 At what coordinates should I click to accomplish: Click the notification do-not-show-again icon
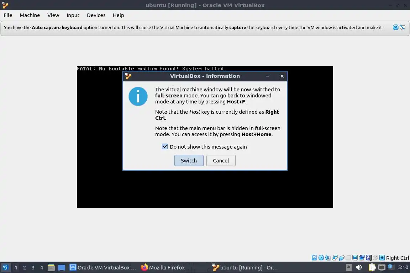pos(403,27)
